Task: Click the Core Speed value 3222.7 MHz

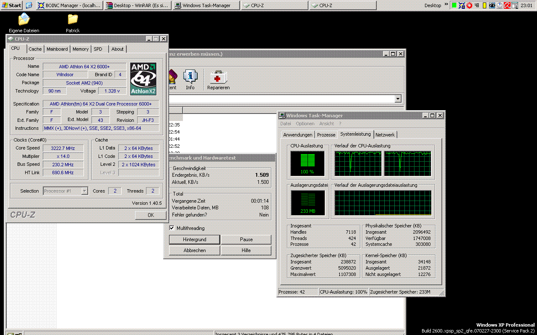Action: (62, 148)
